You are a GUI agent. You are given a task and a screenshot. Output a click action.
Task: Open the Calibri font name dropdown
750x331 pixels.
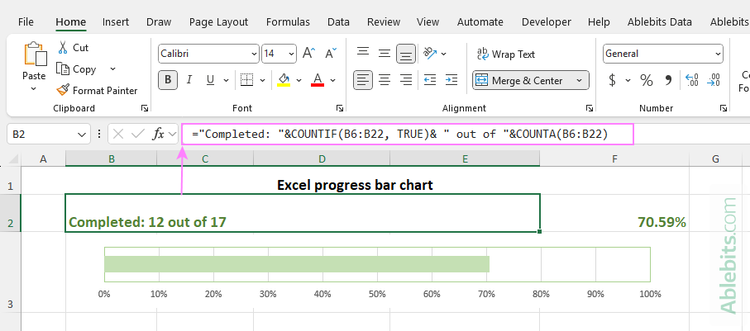[254, 54]
